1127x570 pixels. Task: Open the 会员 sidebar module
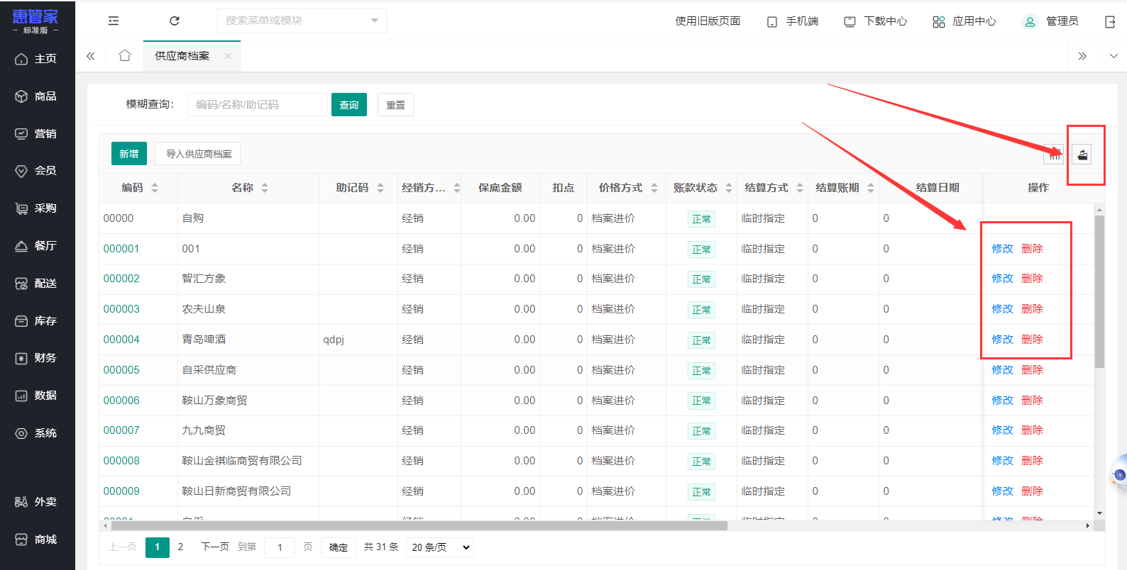37,171
